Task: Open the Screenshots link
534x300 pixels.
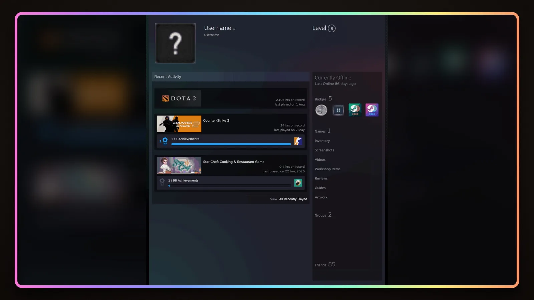Action: 324,150
